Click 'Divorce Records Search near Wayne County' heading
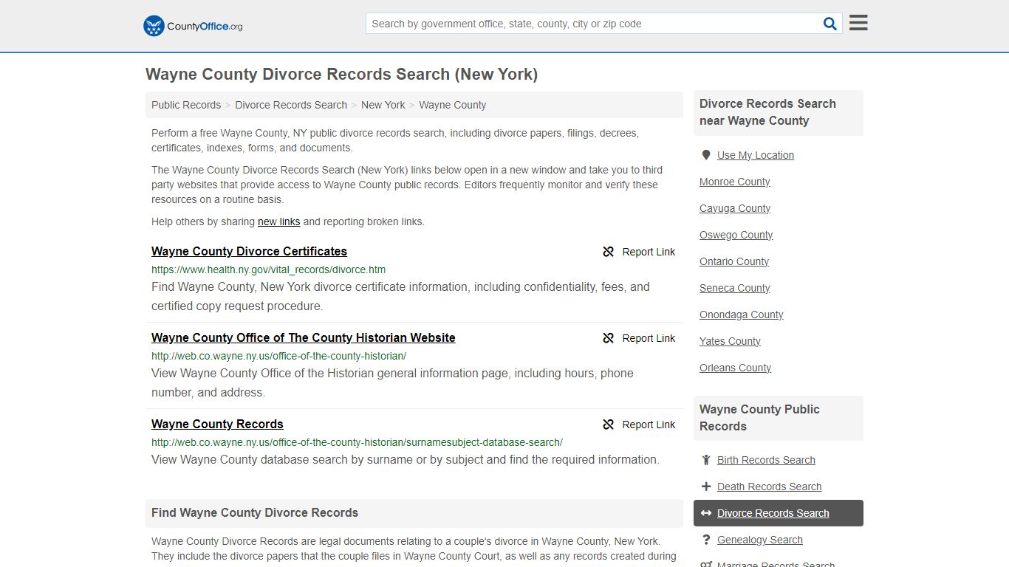The height and width of the screenshot is (567, 1009). click(x=767, y=112)
